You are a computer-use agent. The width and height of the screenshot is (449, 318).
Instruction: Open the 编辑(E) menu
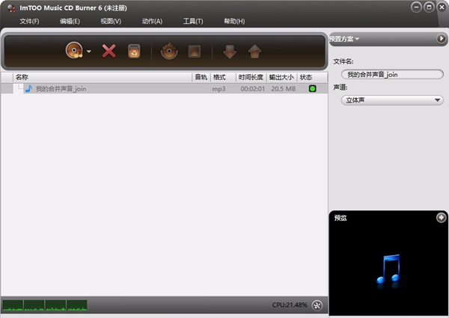(x=70, y=21)
